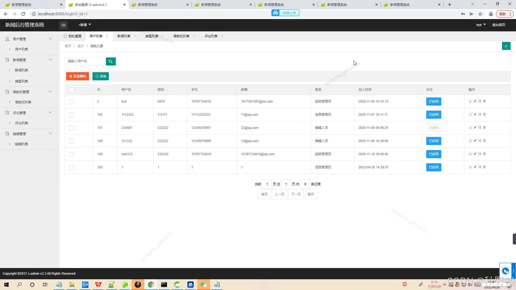The width and height of the screenshot is (516, 290).
Task: Tick the checkbox for user ID 142
Action: click(71, 115)
